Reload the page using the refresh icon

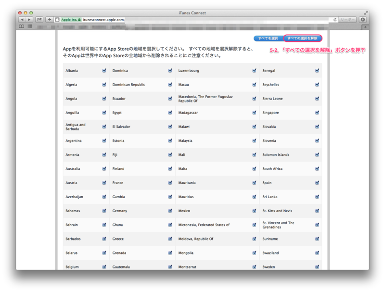[334, 20]
